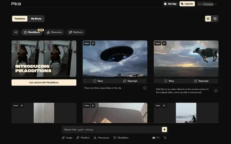Click Reprompt under the flying cow video
The width and height of the screenshot is (231, 144).
click(201, 81)
